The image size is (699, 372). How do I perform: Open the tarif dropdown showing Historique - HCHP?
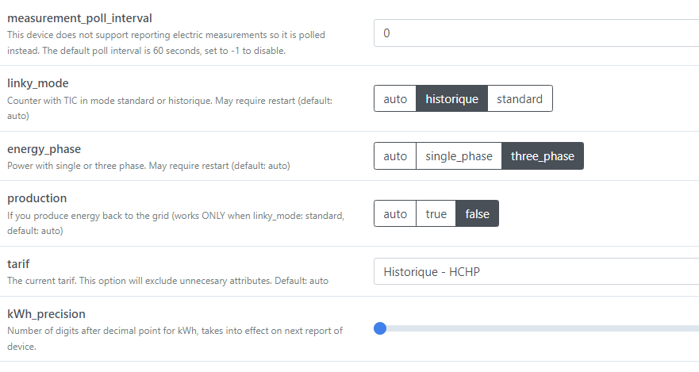pos(536,271)
